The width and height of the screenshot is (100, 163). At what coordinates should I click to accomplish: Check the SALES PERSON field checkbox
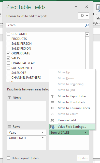tap(8, 43)
